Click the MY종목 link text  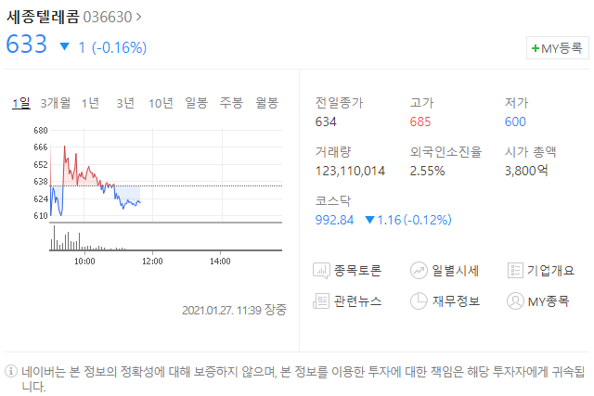(x=549, y=301)
